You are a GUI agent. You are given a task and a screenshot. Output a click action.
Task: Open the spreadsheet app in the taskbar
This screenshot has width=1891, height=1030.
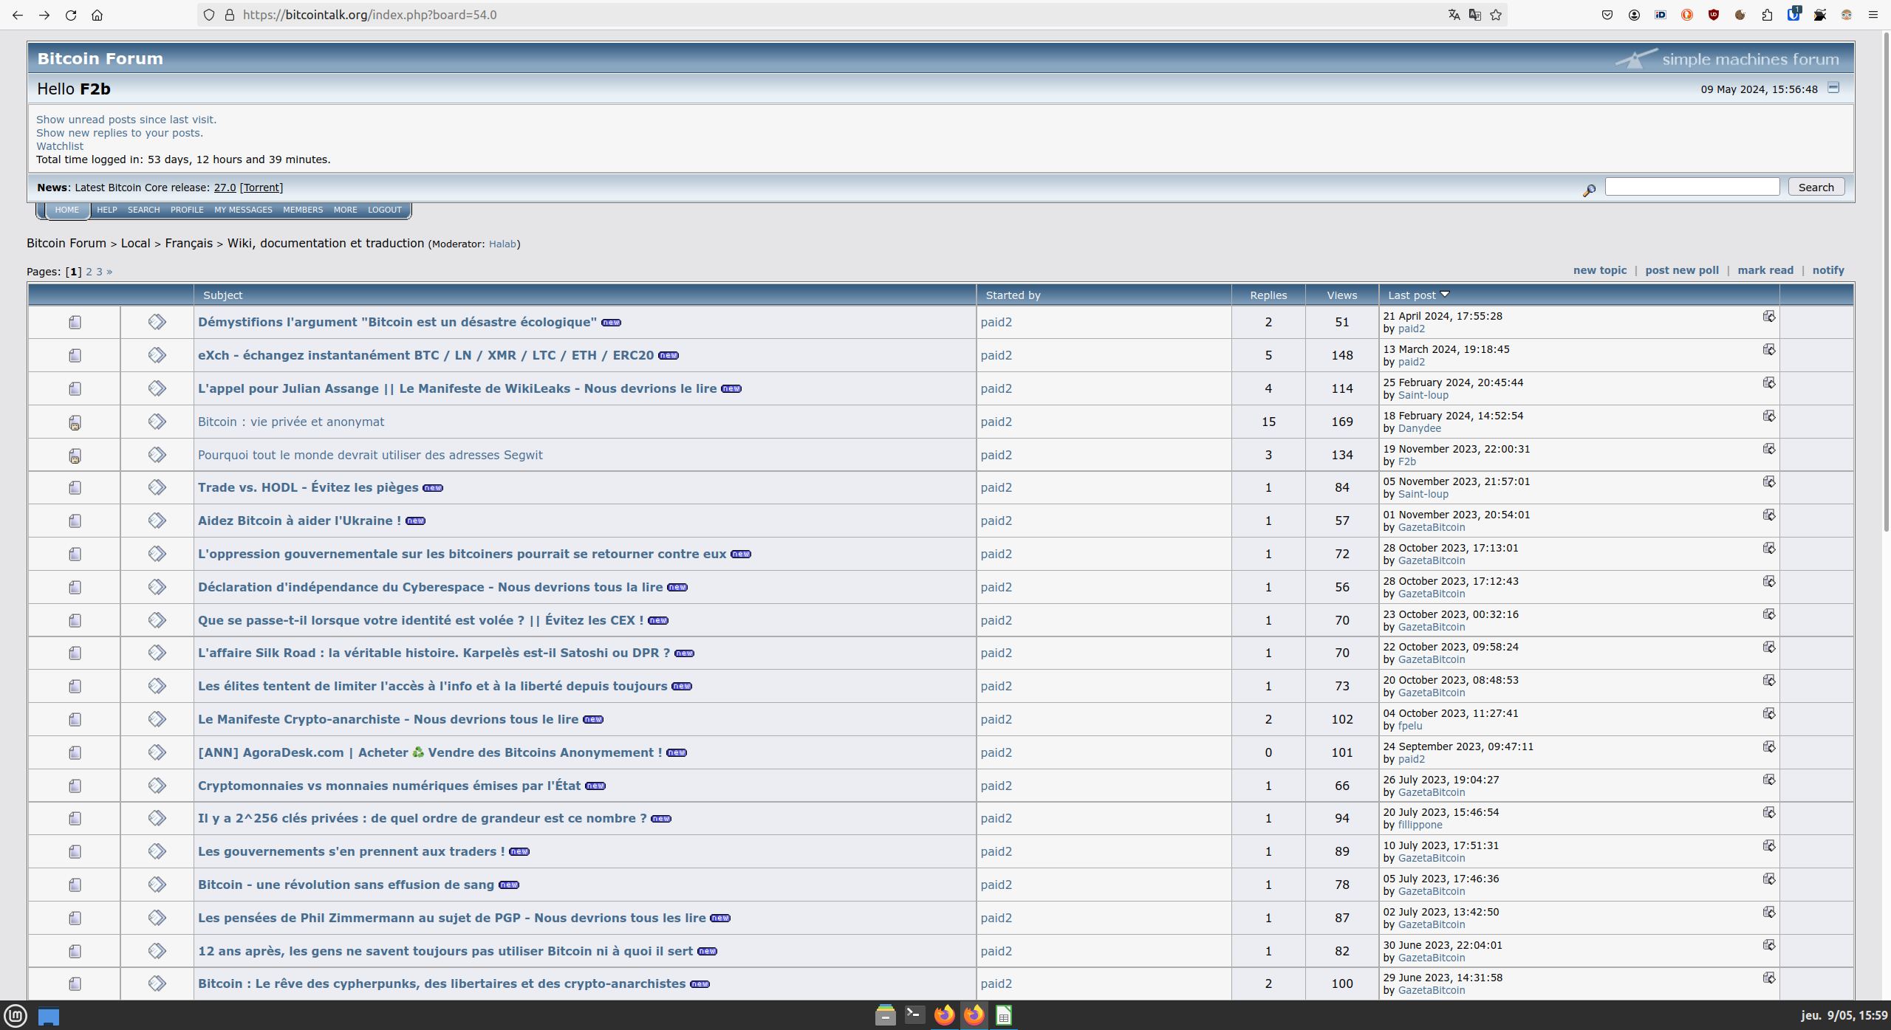click(1003, 1015)
